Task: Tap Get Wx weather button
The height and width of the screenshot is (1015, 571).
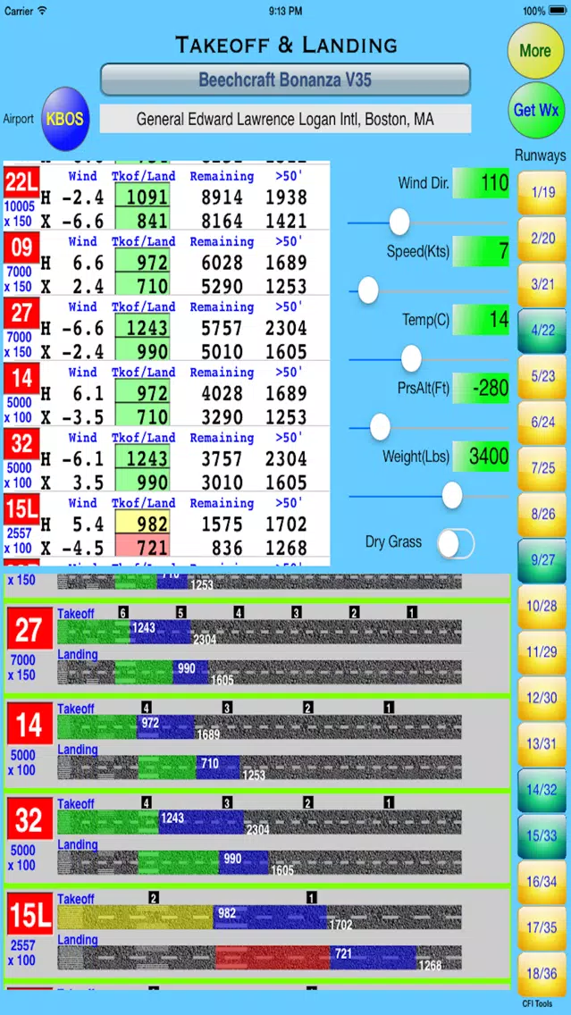Action: (x=535, y=109)
